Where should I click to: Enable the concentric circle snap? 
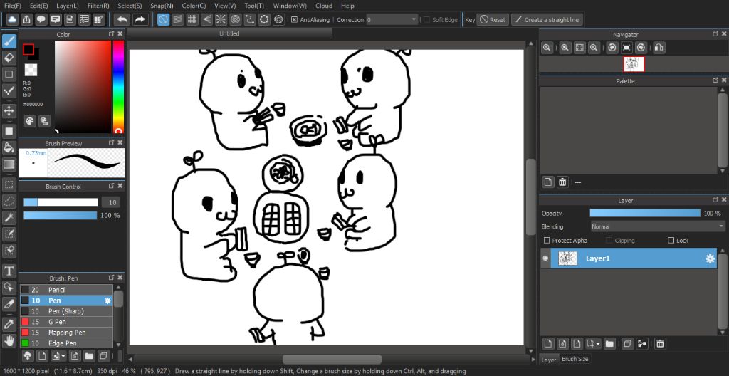(235, 19)
